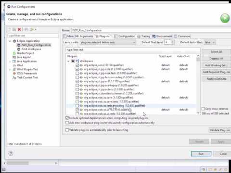This screenshot has height=173, width=231.
Task: Click the Select All button
Action: click(x=216, y=52)
